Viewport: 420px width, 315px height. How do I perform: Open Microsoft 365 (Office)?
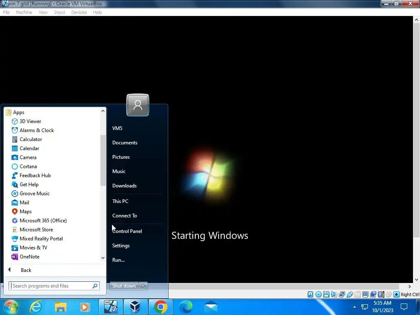tap(39, 220)
